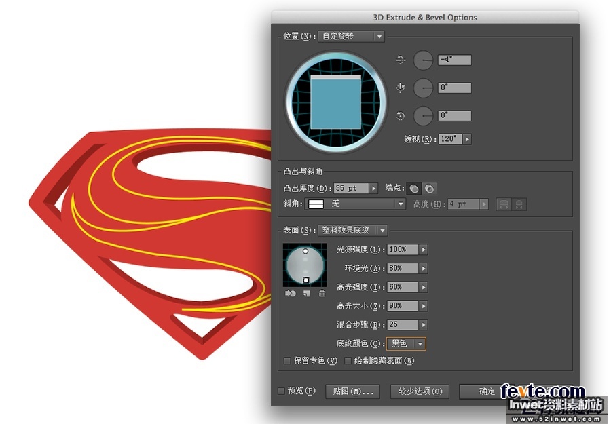Click the 贴图 map art button
611x424 pixels.
(354, 391)
